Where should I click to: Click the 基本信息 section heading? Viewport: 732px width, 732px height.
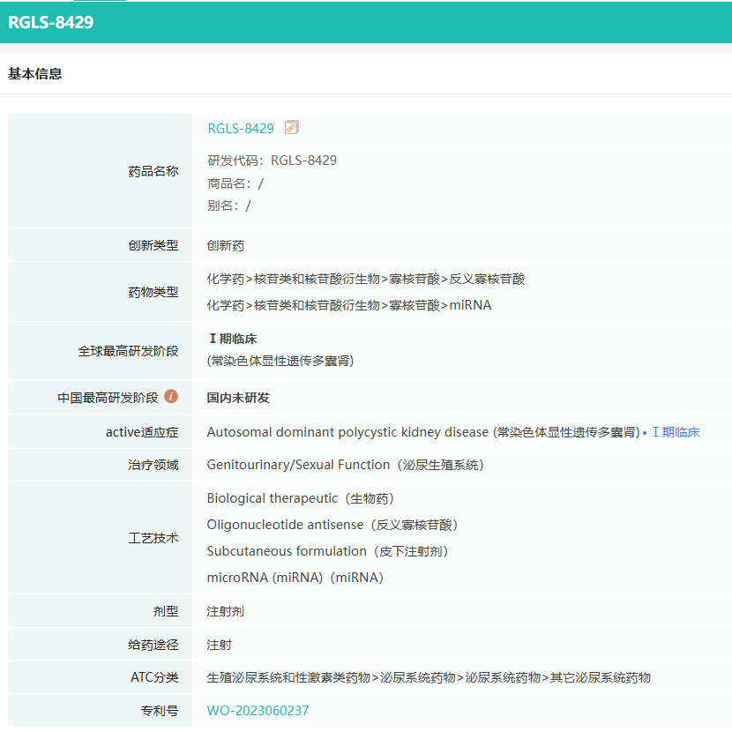tap(35, 74)
